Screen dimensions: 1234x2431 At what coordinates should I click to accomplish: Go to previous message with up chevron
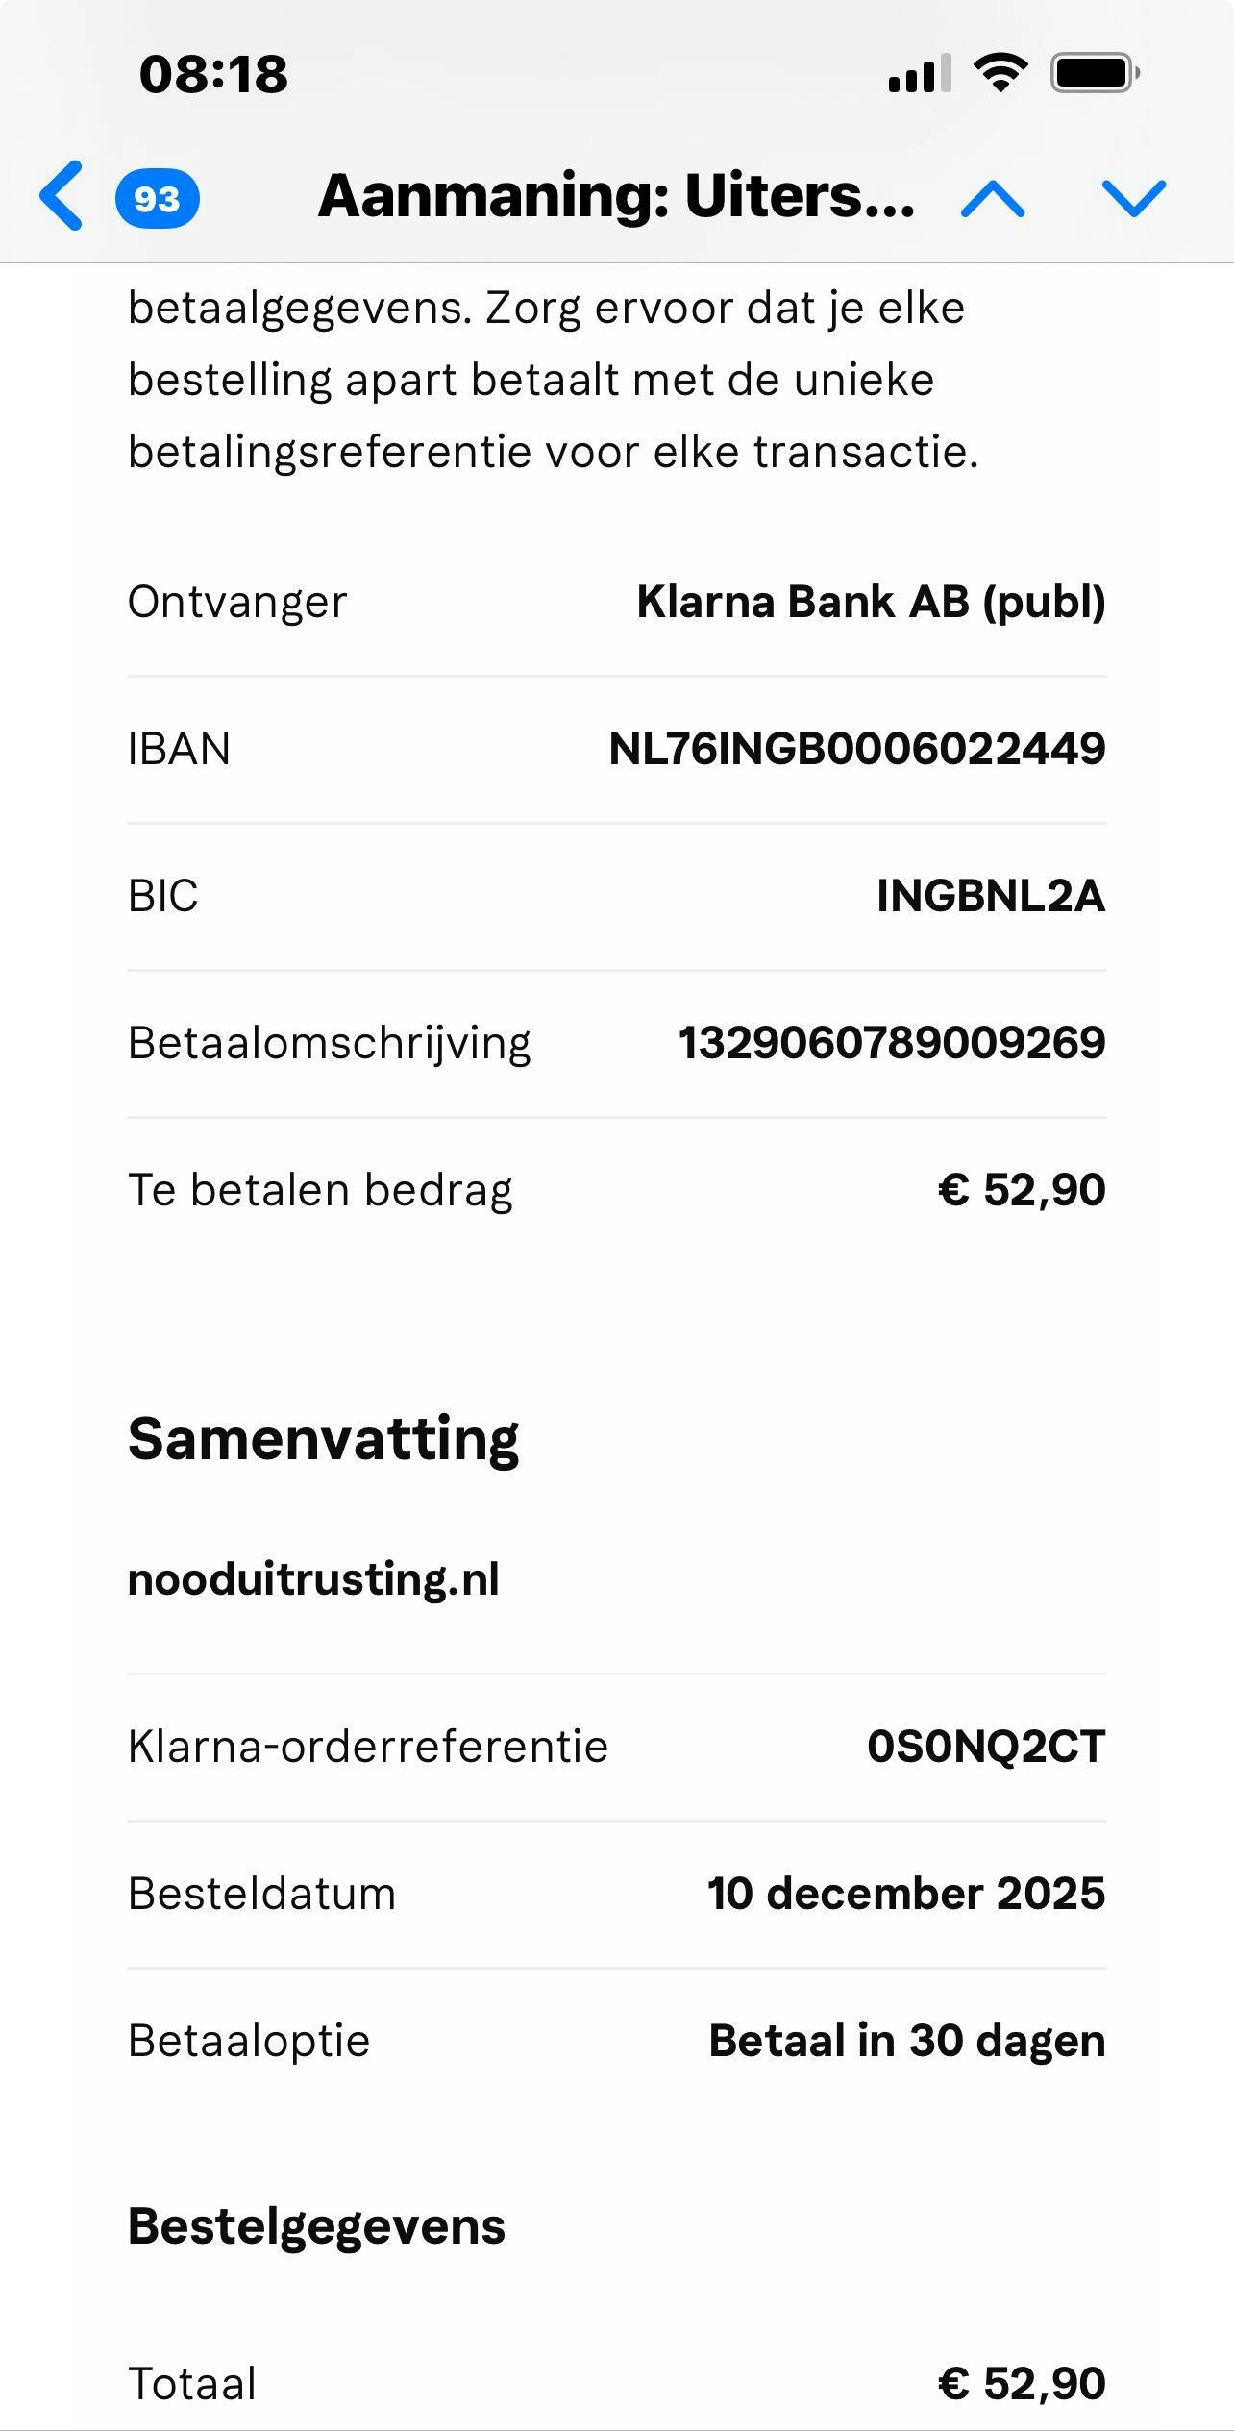click(x=993, y=199)
